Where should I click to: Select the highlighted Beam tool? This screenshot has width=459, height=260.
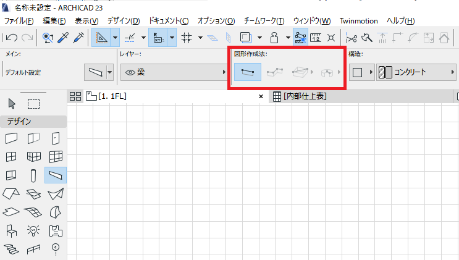(x=56, y=175)
